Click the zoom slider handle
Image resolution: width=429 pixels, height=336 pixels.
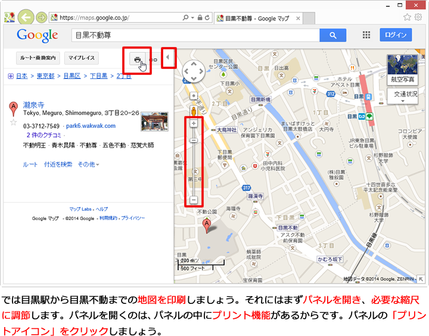[x=194, y=140]
